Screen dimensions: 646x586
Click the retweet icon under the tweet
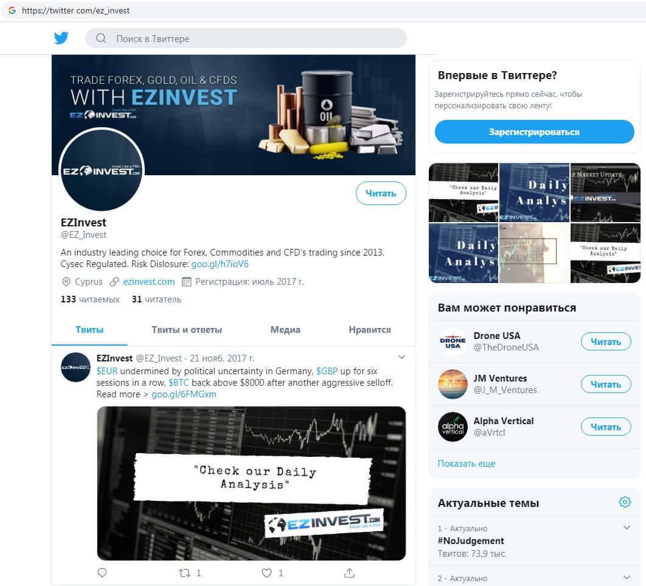pyautogui.click(x=184, y=573)
